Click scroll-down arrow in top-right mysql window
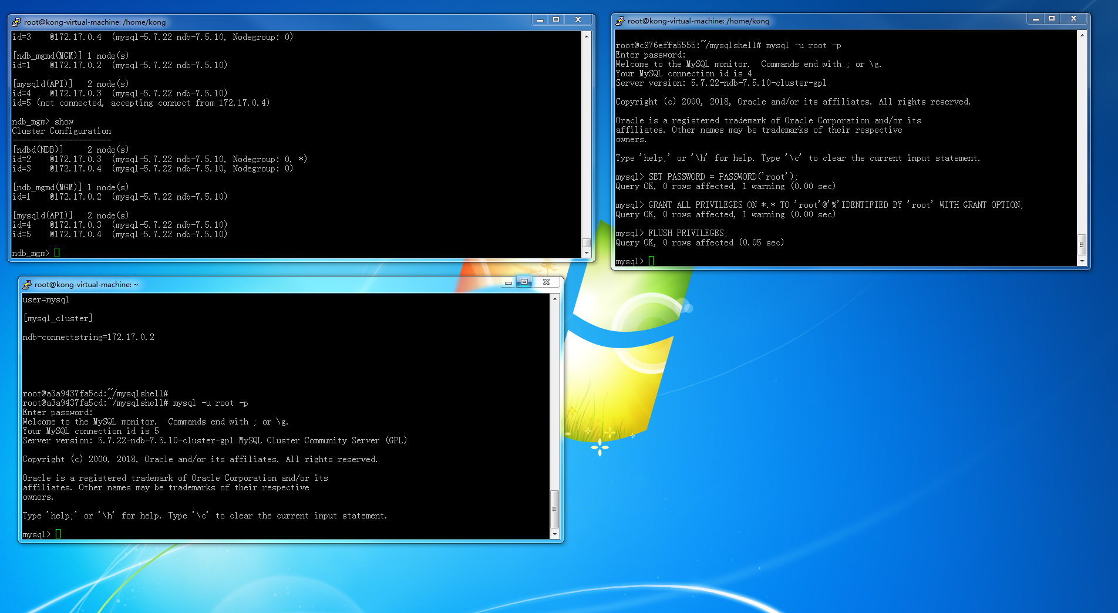 (1082, 261)
